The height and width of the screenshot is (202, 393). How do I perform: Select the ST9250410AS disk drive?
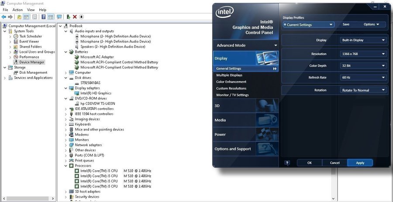tap(90, 82)
